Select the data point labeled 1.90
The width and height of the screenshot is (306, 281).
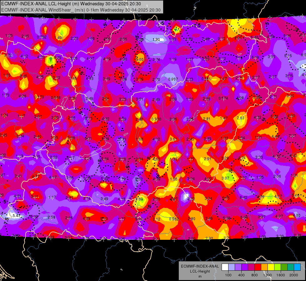tap(156, 40)
